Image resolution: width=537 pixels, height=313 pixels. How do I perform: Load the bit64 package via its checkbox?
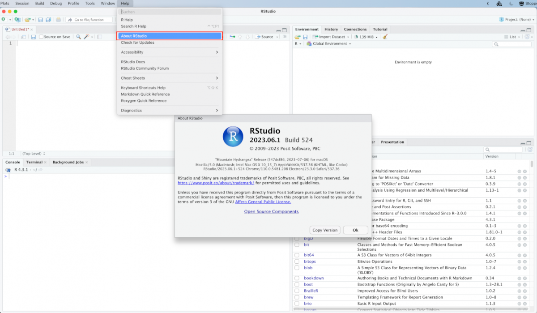[296, 255]
